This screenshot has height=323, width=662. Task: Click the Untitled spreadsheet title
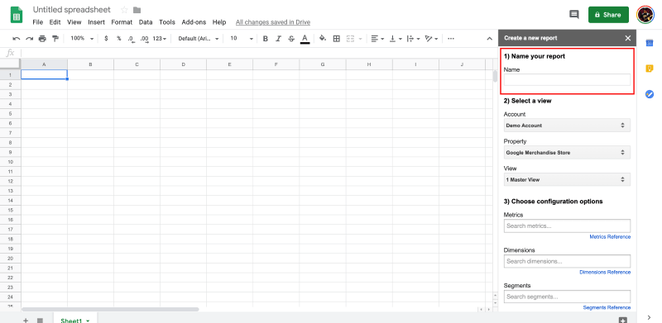(x=72, y=10)
